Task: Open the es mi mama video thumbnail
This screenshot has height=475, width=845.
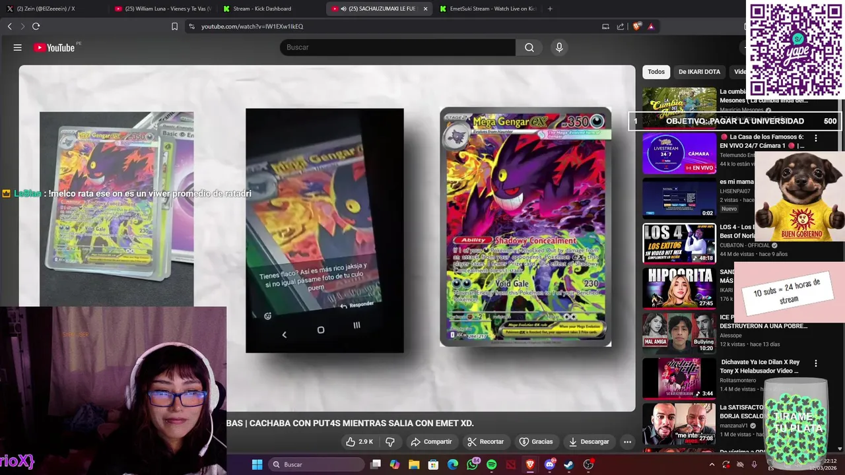Action: coord(679,198)
